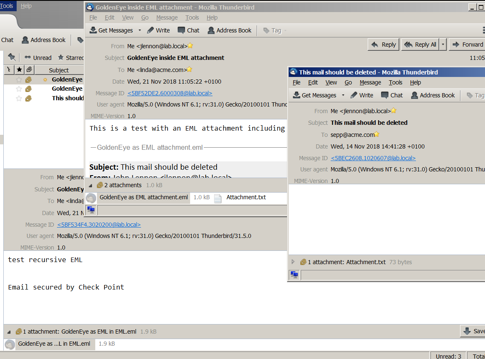The height and width of the screenshot is (359, 485).
Task: Toggle star next to linda@acme.com recipient
Action: tap(189, 69)
